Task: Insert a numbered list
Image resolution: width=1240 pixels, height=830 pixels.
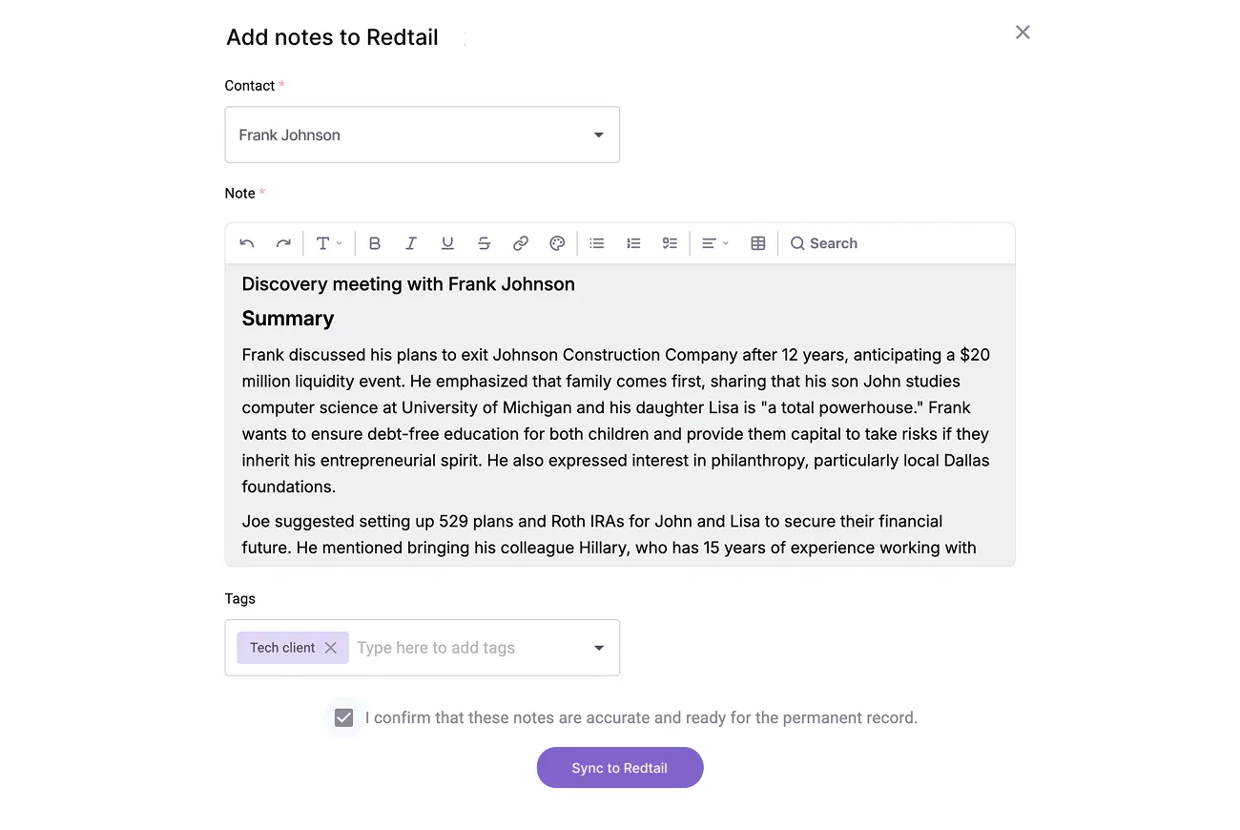Action: [x=633, y=243]
